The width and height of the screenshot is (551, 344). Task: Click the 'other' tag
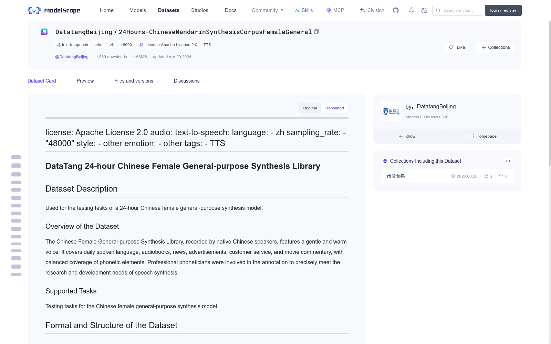tap(99, 45)
